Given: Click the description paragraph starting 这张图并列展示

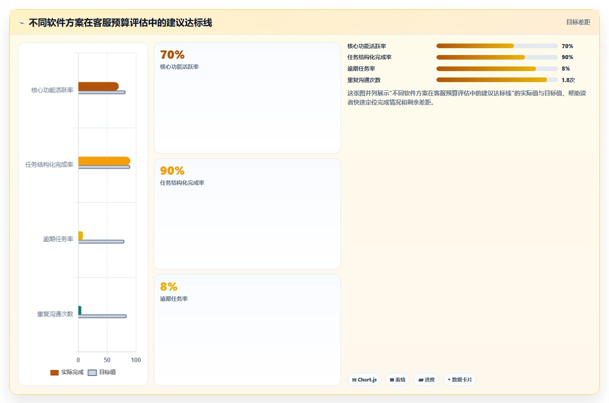Looking at the screenshot, I should 467,98.
